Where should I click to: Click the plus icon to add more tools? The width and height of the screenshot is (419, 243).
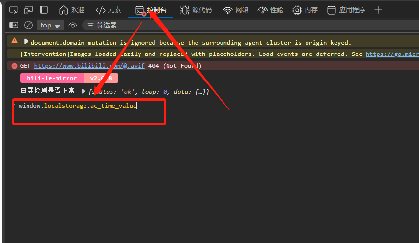(x=378, y=10)
